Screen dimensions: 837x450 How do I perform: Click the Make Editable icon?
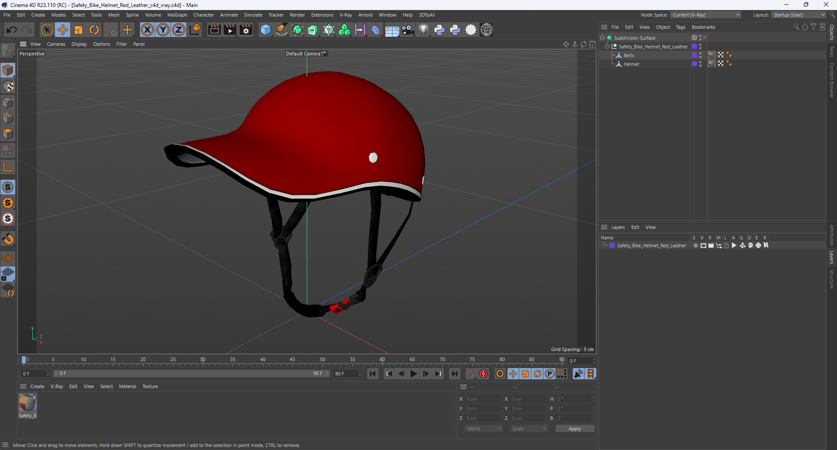[8, 51]
